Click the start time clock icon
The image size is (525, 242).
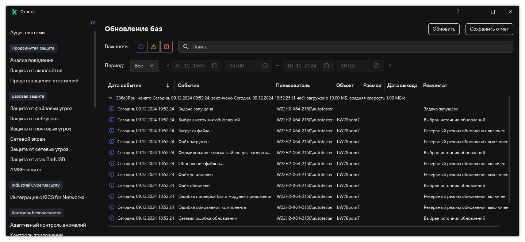265,66
